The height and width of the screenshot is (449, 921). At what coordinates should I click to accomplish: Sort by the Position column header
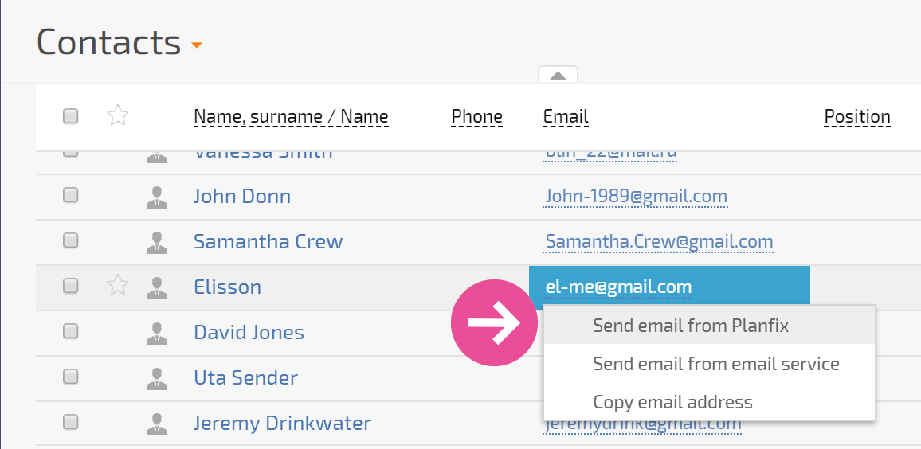(x=857, y=116)
